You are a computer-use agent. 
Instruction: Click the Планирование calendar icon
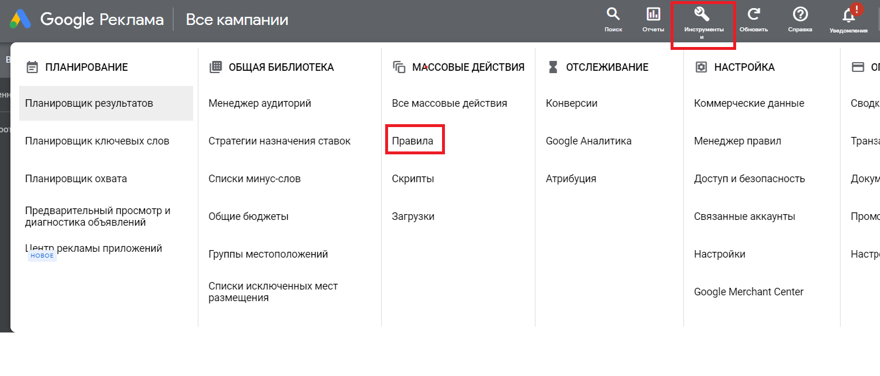click(x=32, y=67)
